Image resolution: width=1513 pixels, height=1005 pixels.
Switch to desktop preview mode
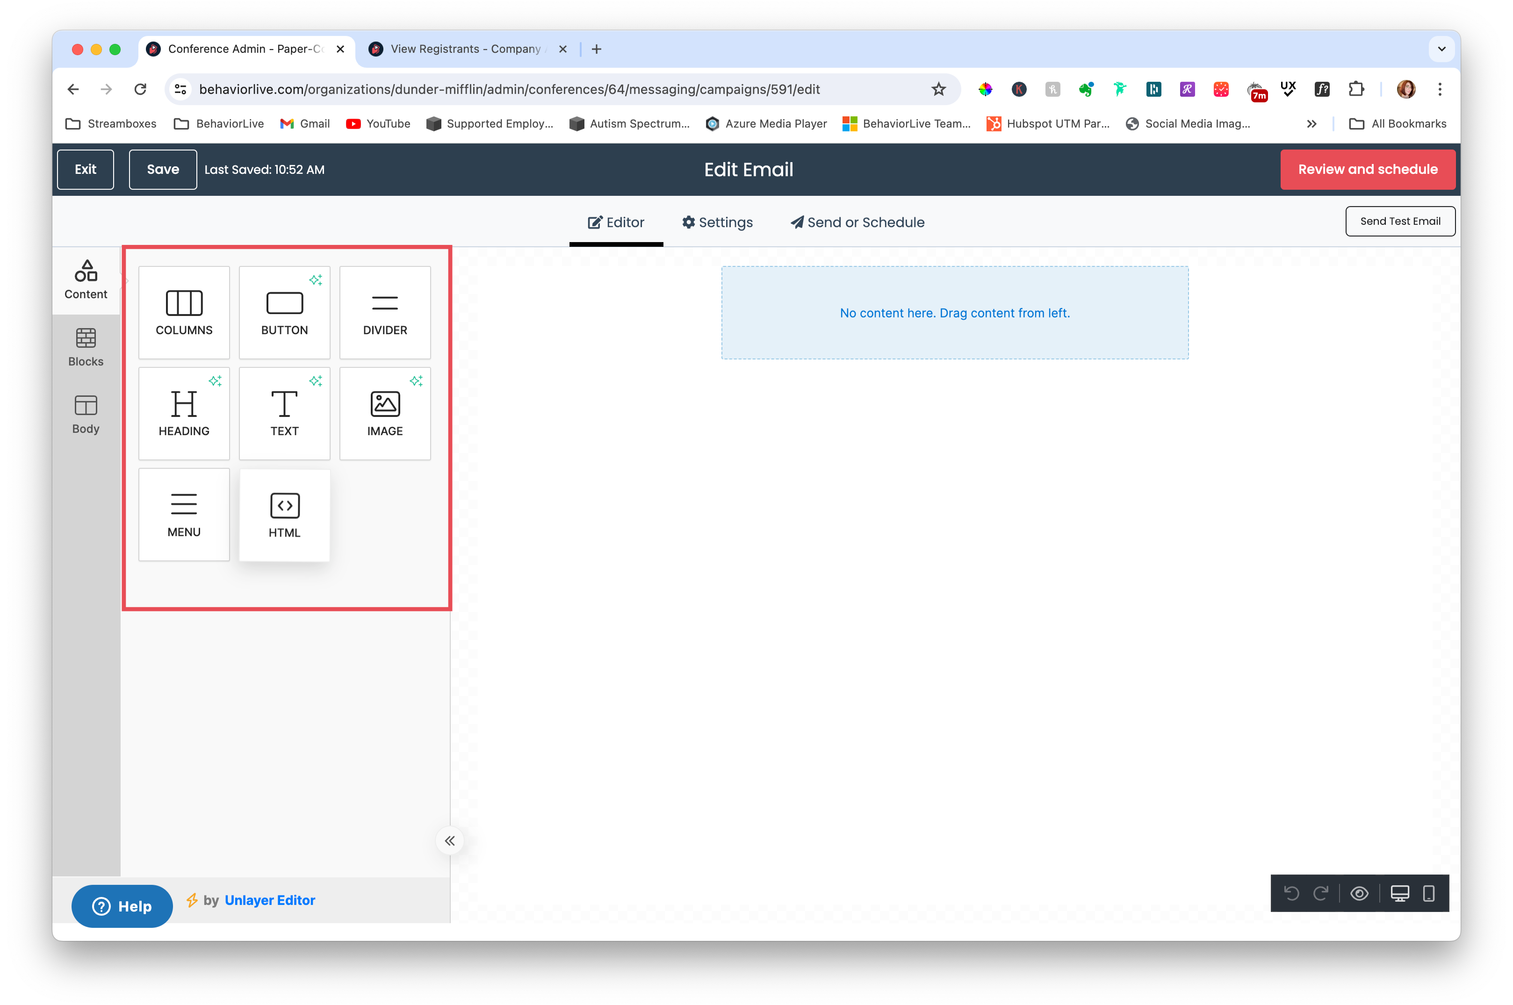coord(1399,893)
